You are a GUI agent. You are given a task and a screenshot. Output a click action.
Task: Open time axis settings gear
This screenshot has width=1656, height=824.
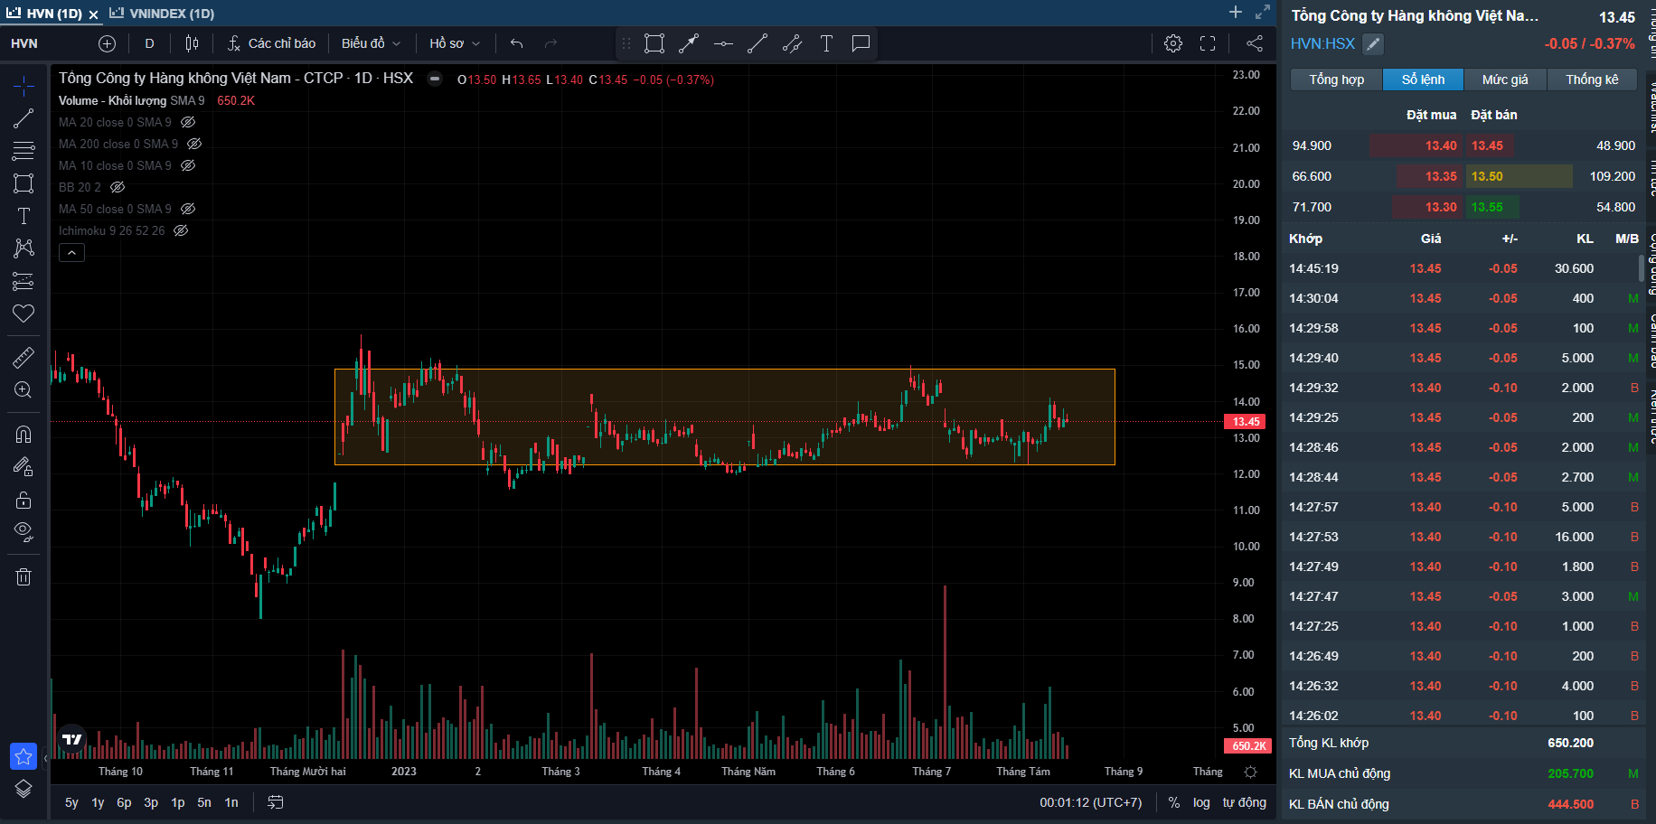tap(1250, 772)
